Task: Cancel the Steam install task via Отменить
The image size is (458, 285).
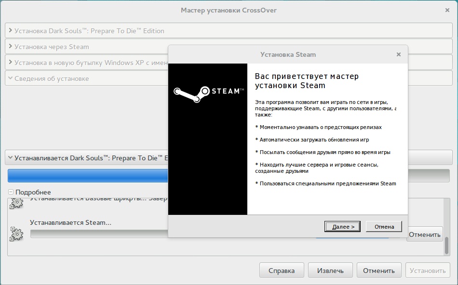Action: [x=424, y=234]
